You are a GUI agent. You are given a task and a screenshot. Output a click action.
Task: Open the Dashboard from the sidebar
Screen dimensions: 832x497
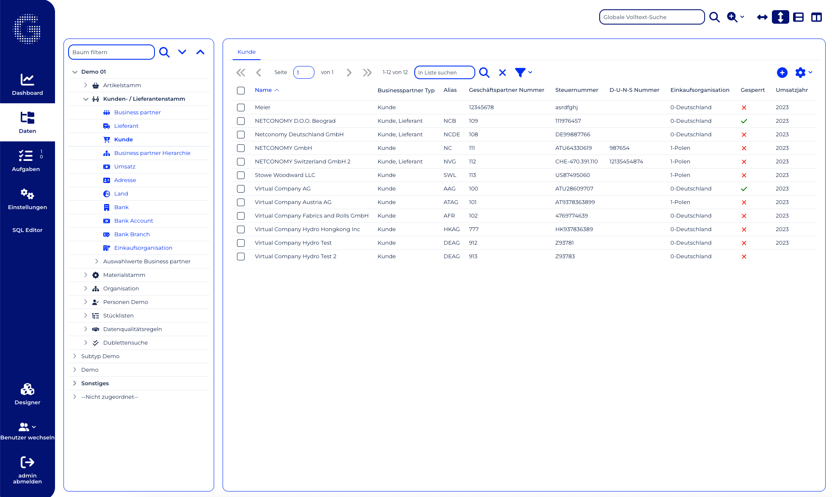(27, 84)
